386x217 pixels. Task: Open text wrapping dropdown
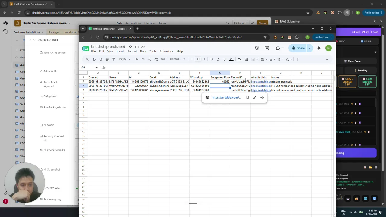(x=280, y=59)
